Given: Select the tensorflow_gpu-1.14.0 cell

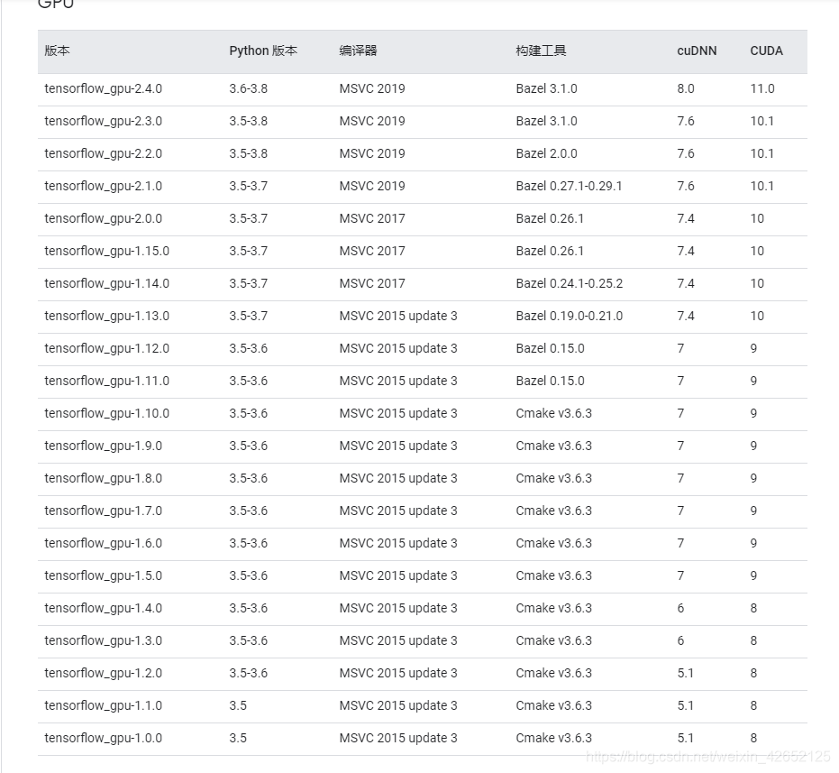Looking at the screenshot, I should point(107,283).
